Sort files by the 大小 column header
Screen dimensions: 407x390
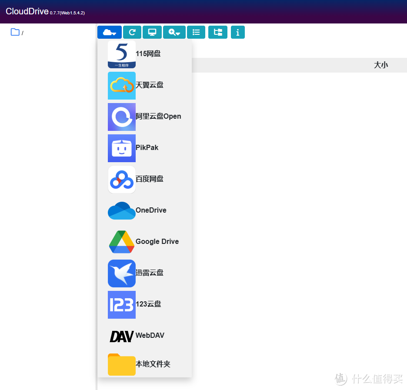click(x=381, y=65)
